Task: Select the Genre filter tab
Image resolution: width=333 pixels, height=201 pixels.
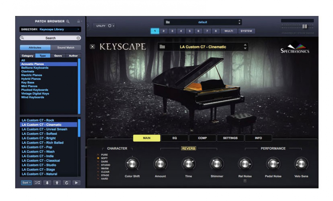Action: coord(58,56)
